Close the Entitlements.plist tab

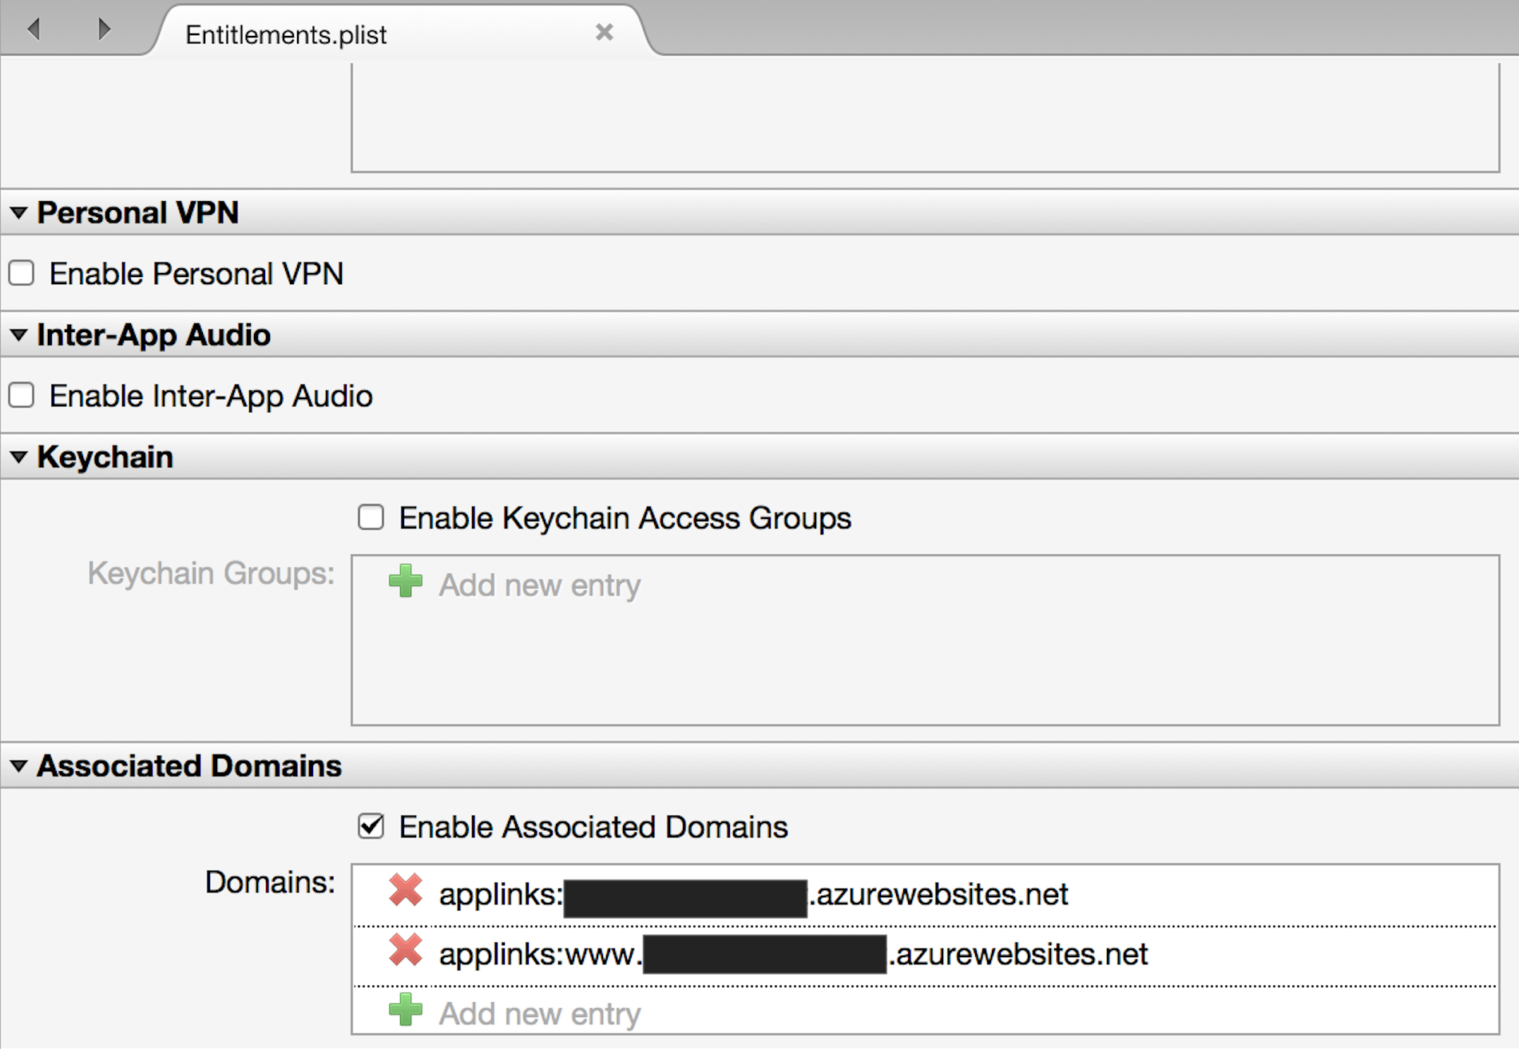coord(605,32)
